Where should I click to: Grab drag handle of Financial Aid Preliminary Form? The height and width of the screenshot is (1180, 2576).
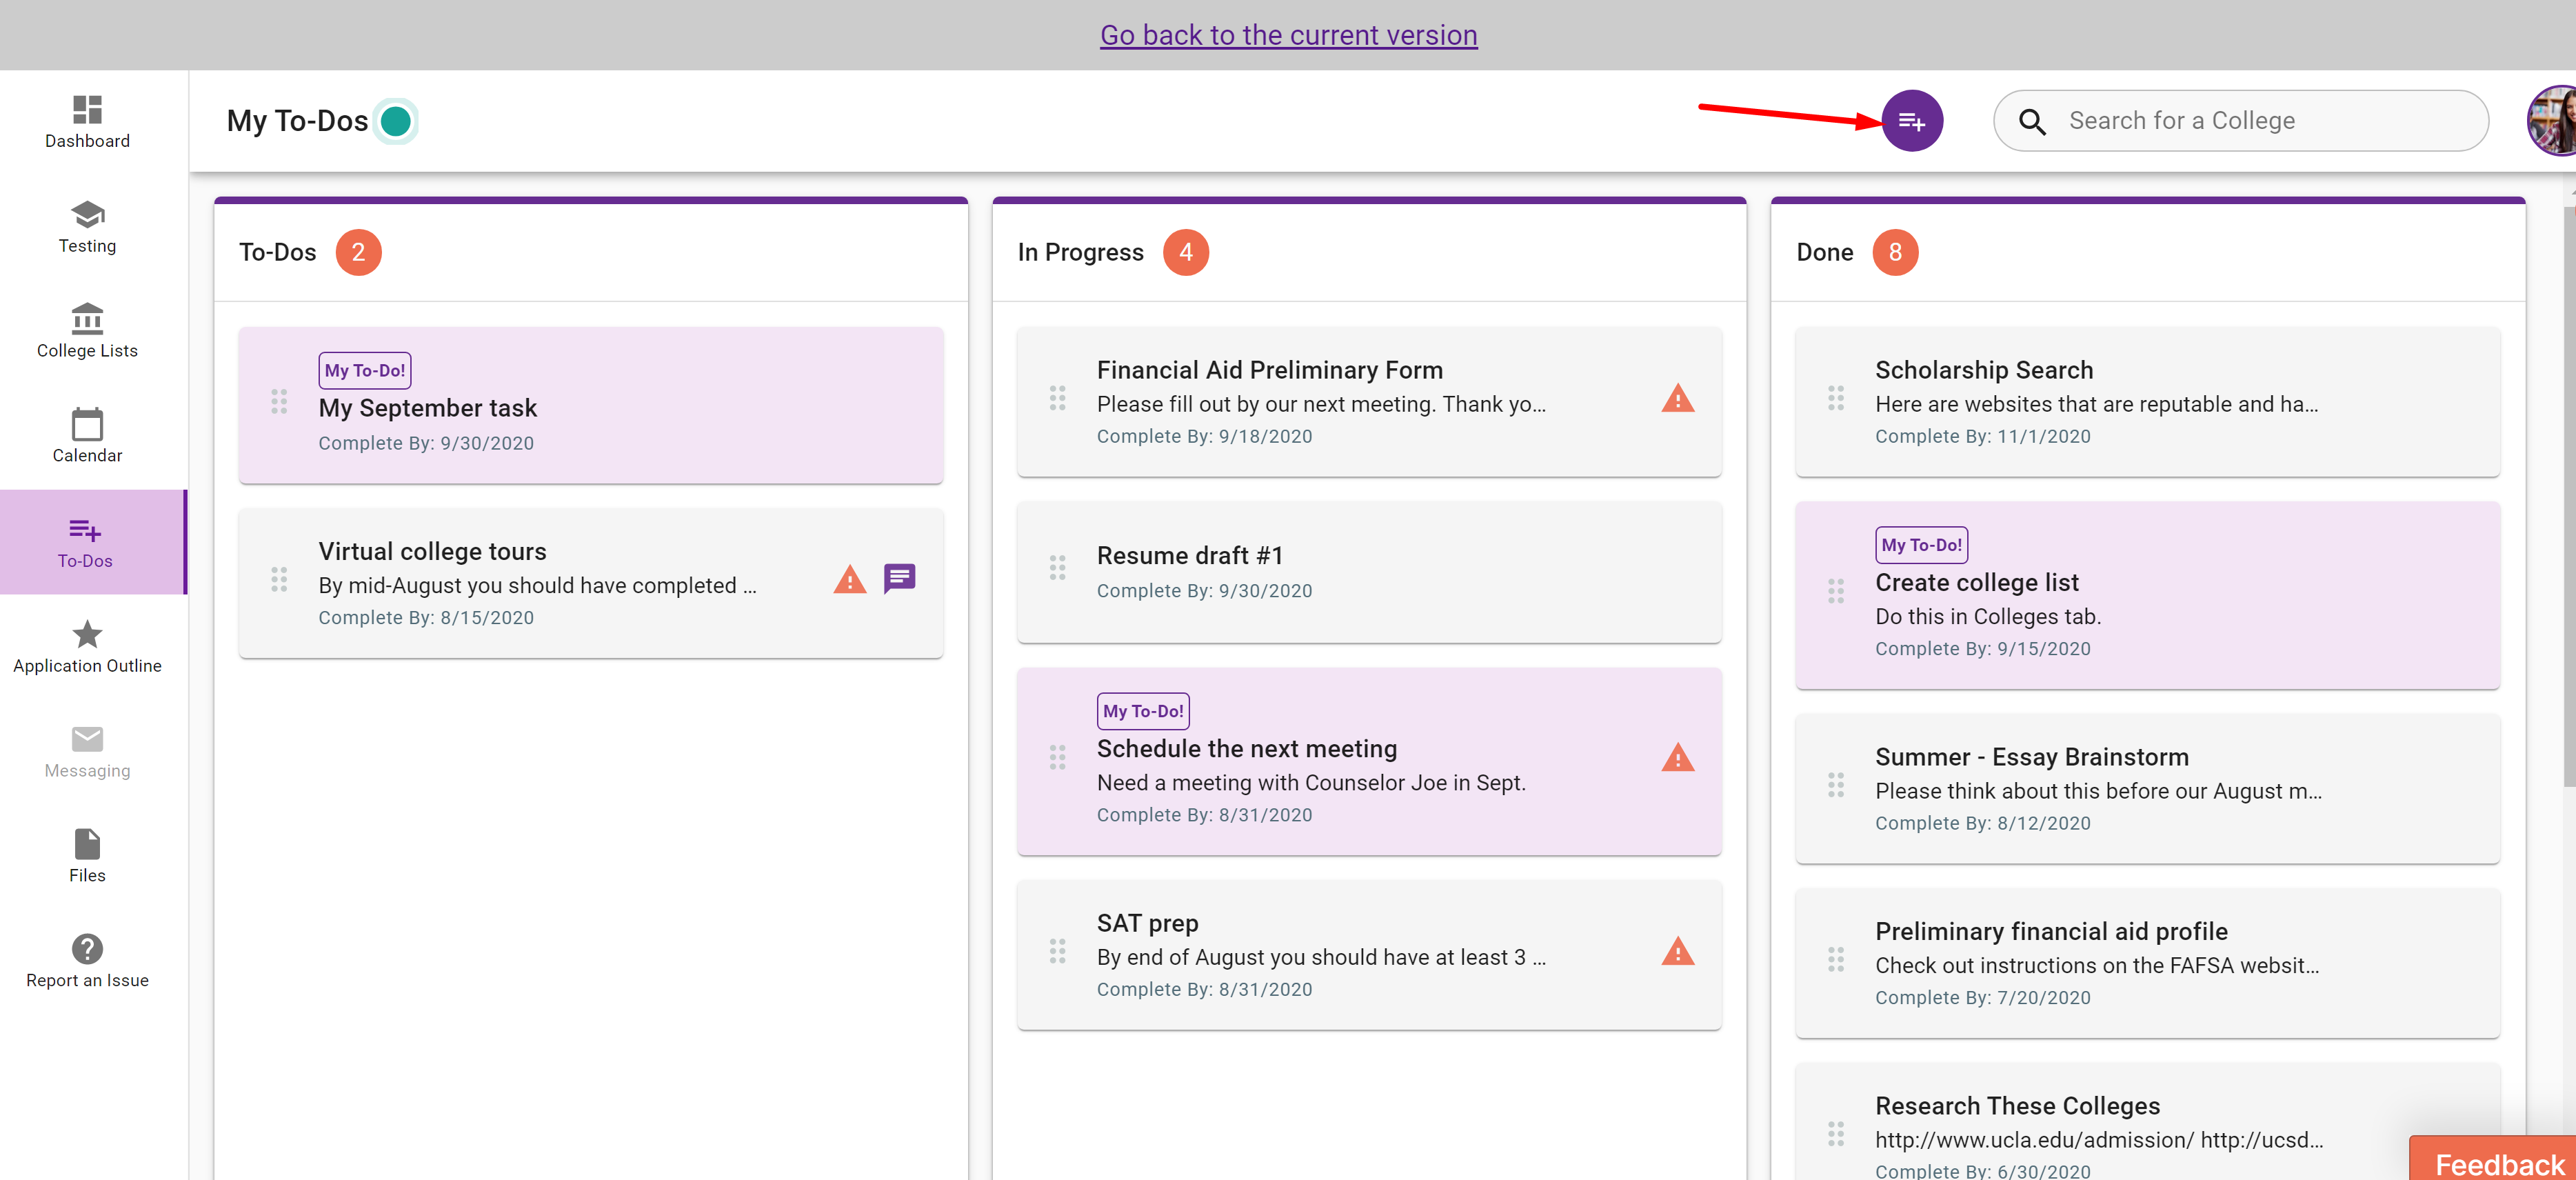(x=1057, y=399)
